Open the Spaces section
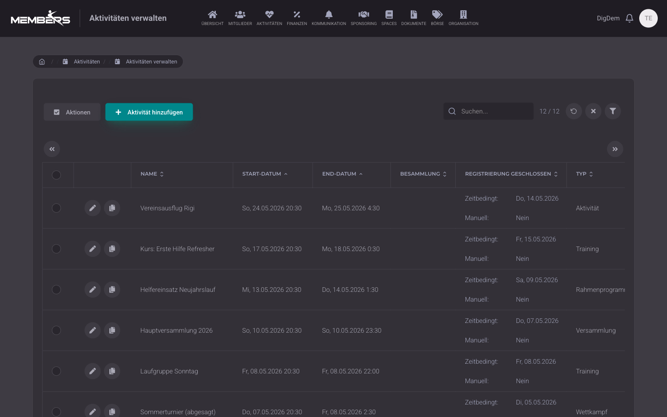The image size is (667, 417). pos(389,18)
